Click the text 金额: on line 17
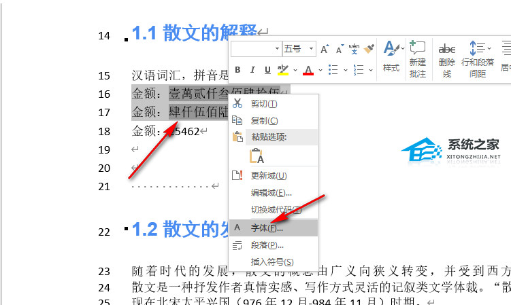The height and width of the screenshot is (305, 511). [146, 112]
